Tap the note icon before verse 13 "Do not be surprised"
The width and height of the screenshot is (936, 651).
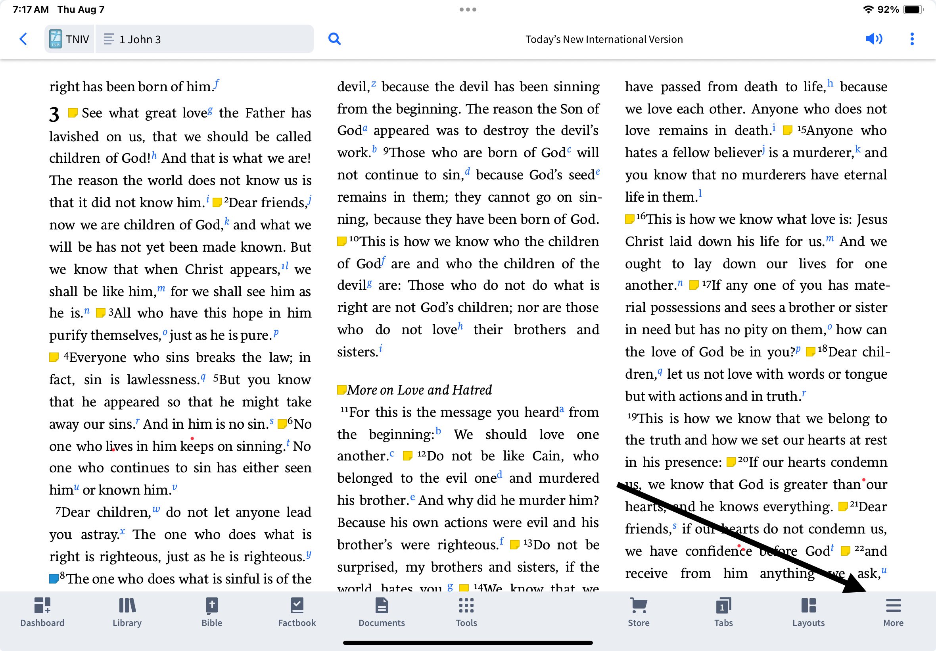515,545
